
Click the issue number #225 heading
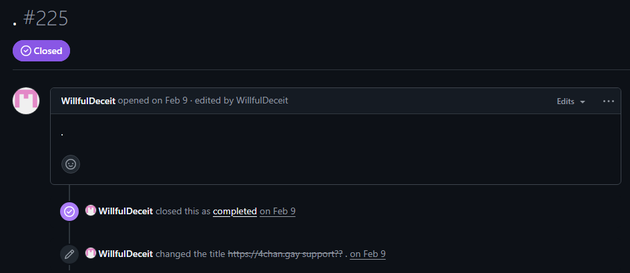(x=46, y=19)
